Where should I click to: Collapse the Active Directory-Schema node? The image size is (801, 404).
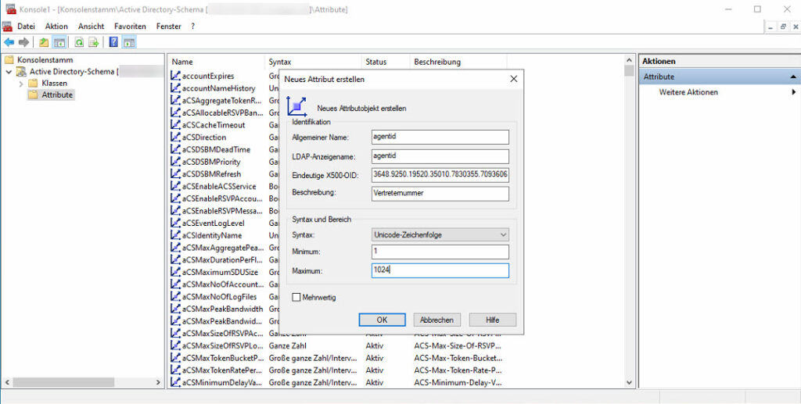click(x=9, y=72)
